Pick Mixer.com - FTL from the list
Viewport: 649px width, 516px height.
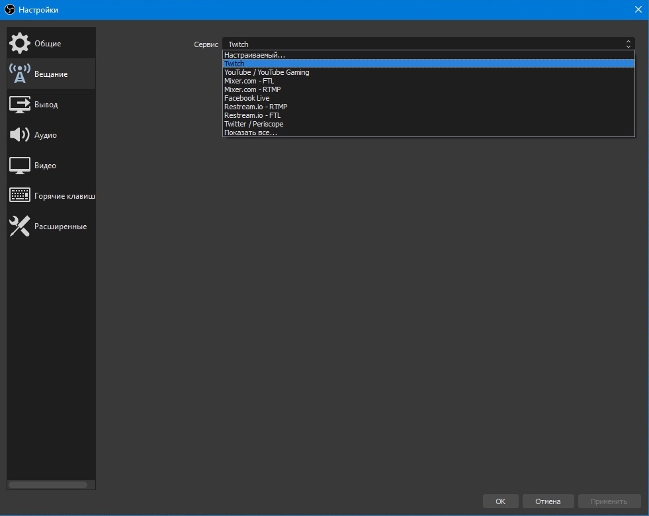click(x=429, y=81)
